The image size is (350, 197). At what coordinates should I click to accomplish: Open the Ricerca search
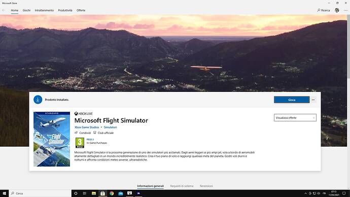(x=324, y=10)
